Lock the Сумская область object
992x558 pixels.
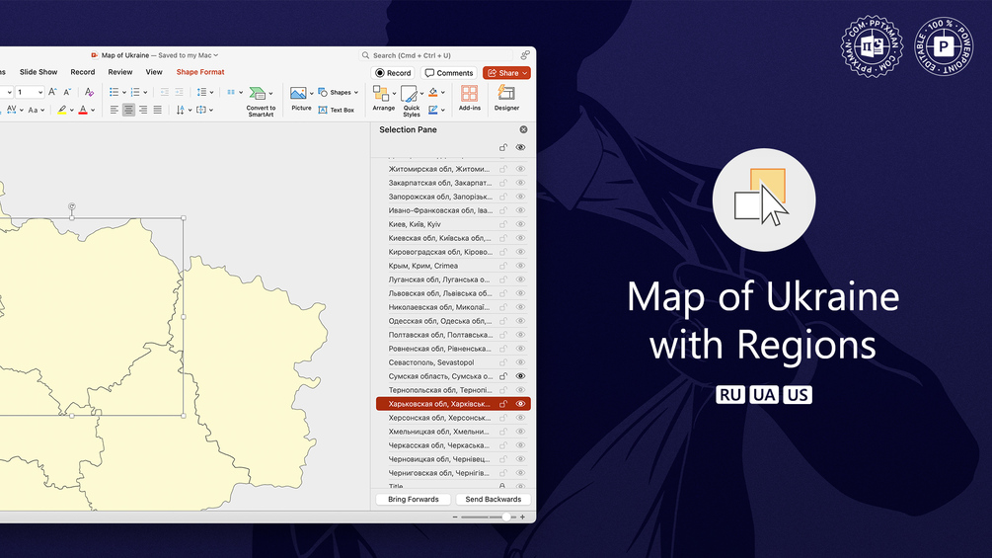503,376
